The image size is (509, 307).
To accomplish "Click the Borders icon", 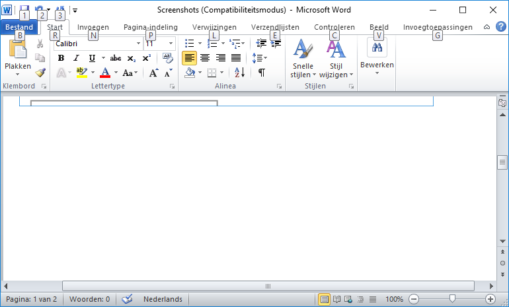I will coord(212,73).
